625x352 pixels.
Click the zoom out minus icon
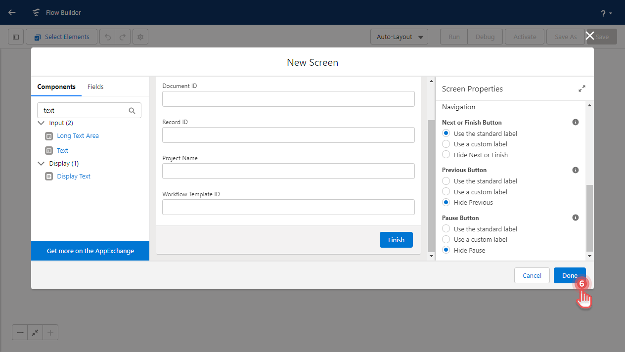click(20, 332)
